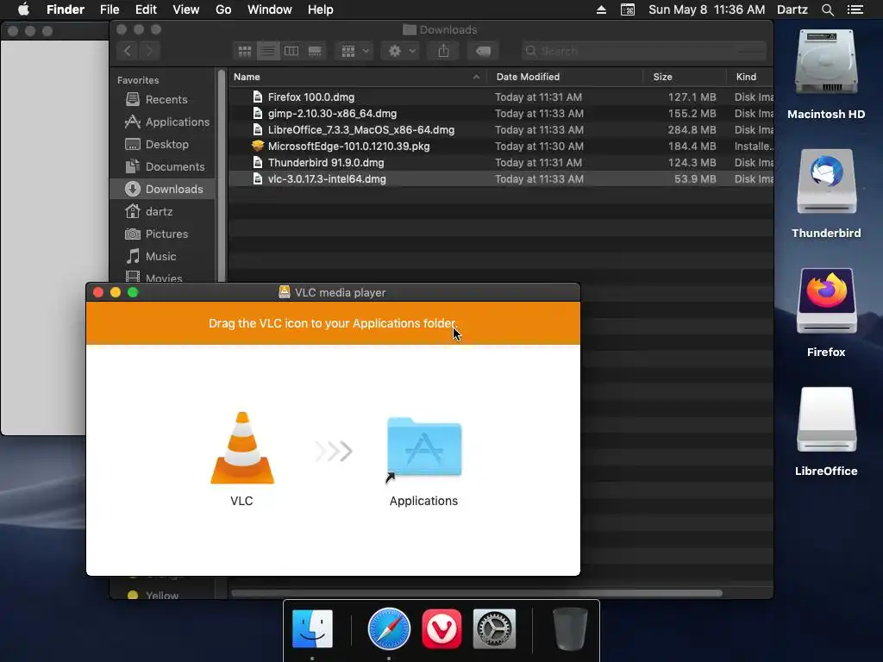Switch Finder to list view
This screenshot has width=883, height=662.
268,51
